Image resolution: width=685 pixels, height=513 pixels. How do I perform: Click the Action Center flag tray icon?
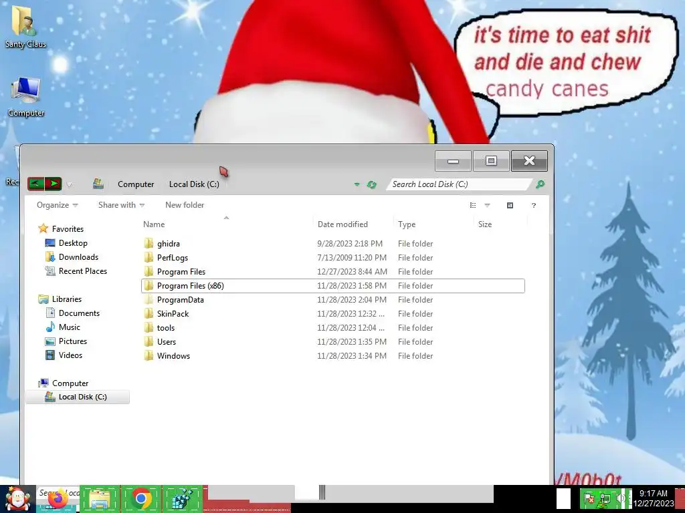589,498
